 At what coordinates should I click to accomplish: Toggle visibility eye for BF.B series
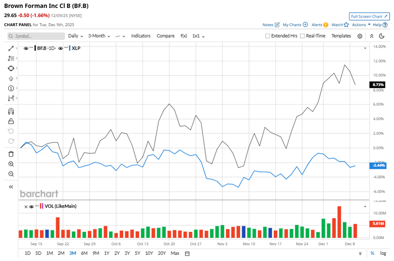click(26, 48)
